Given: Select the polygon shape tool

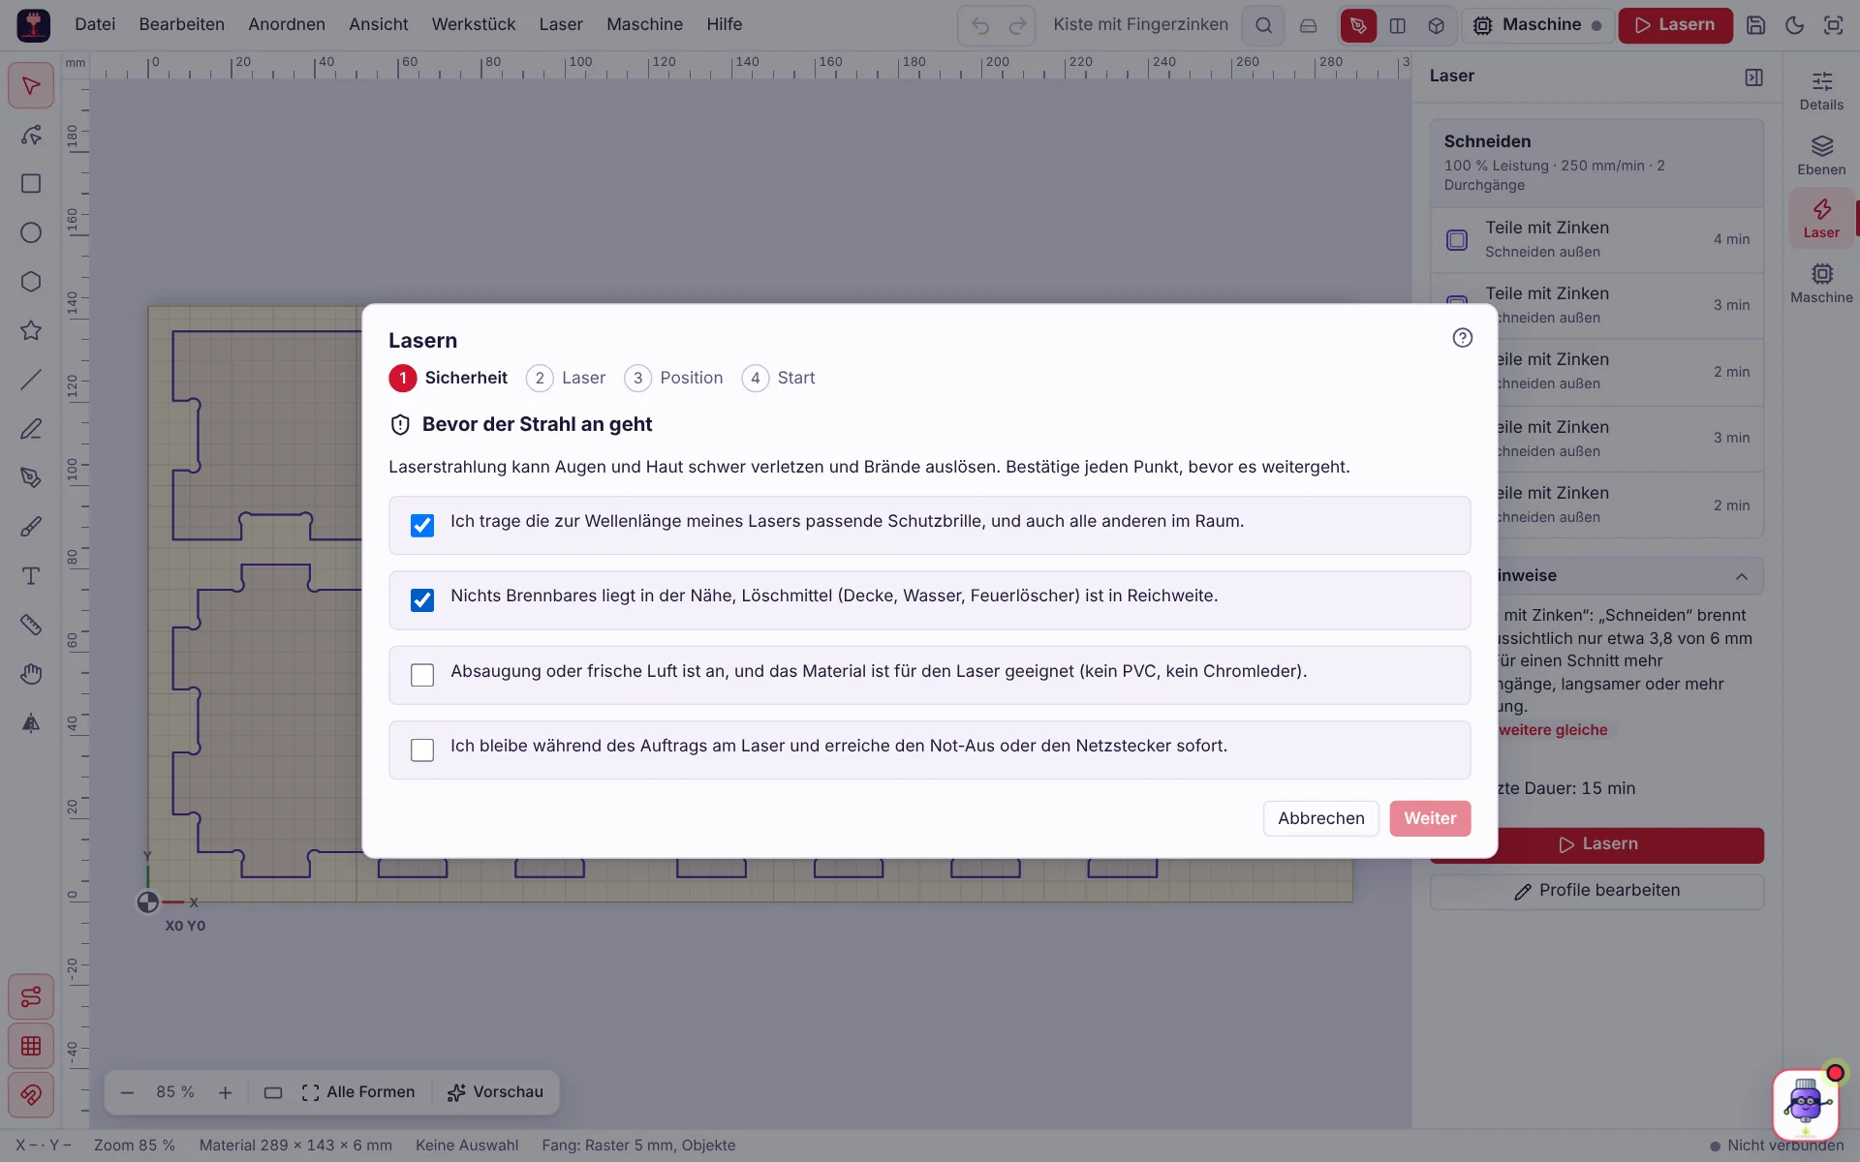Looking at the screenshot, I should point(31,282).
